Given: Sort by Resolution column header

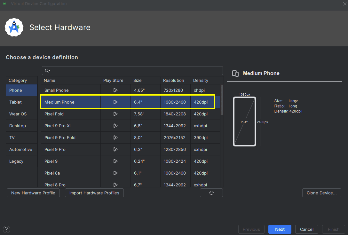Looking at the screenshot, I should (173, 80).
